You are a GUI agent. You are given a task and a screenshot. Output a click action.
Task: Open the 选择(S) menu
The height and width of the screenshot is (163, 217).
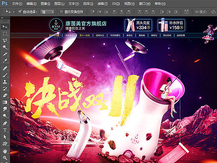pyautogui.click(x=88, y=3)
